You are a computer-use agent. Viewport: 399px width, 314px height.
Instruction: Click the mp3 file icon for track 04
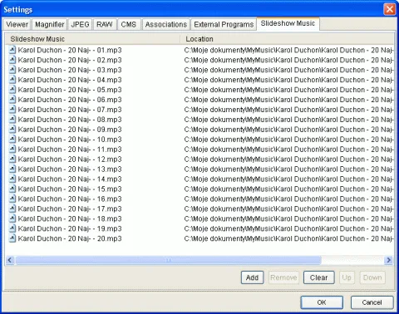coord(12,80)
